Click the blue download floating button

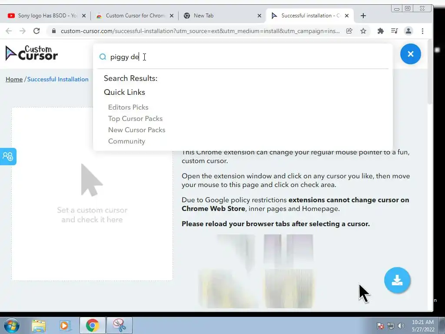pyautogui.click(x=397, y=280)
